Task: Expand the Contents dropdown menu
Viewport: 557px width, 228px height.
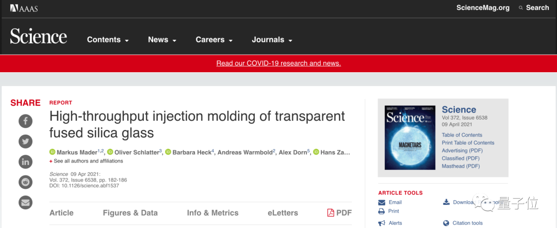Action: pos(108,40)
